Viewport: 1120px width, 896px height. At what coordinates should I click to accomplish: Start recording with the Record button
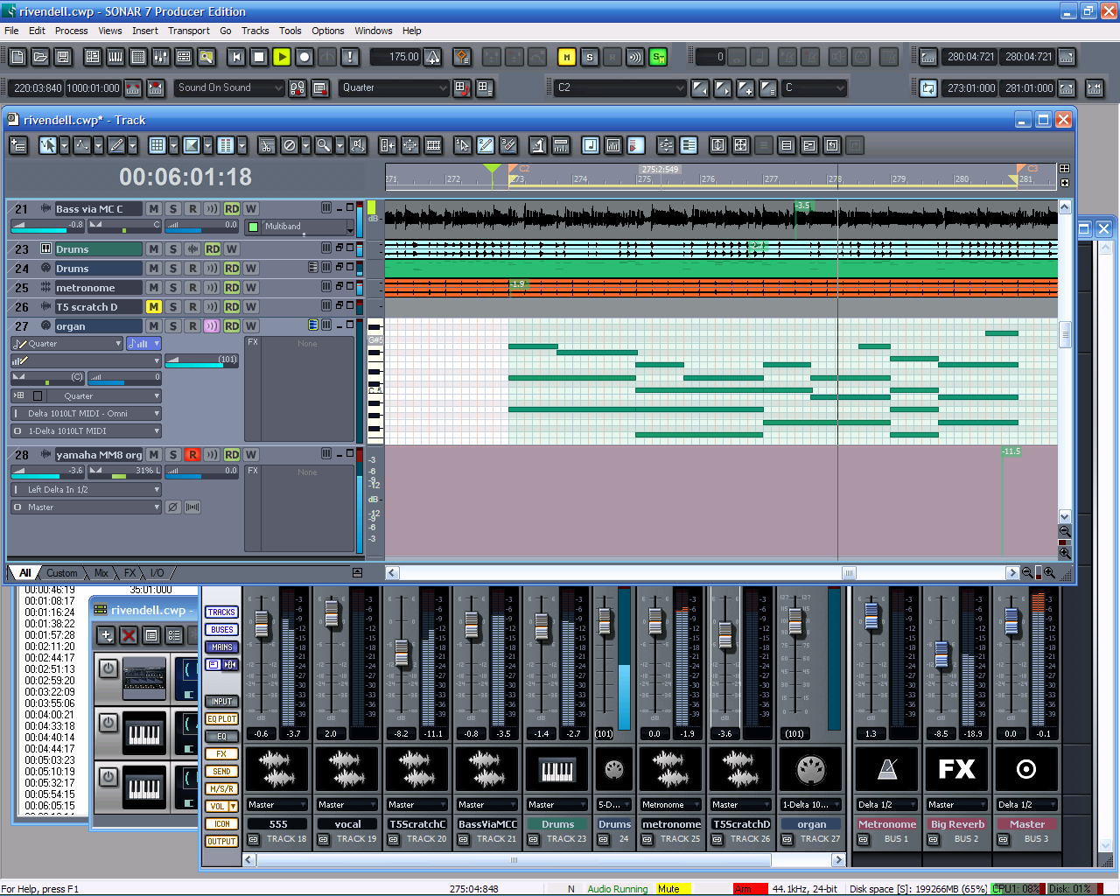click(x=304, y=57)
